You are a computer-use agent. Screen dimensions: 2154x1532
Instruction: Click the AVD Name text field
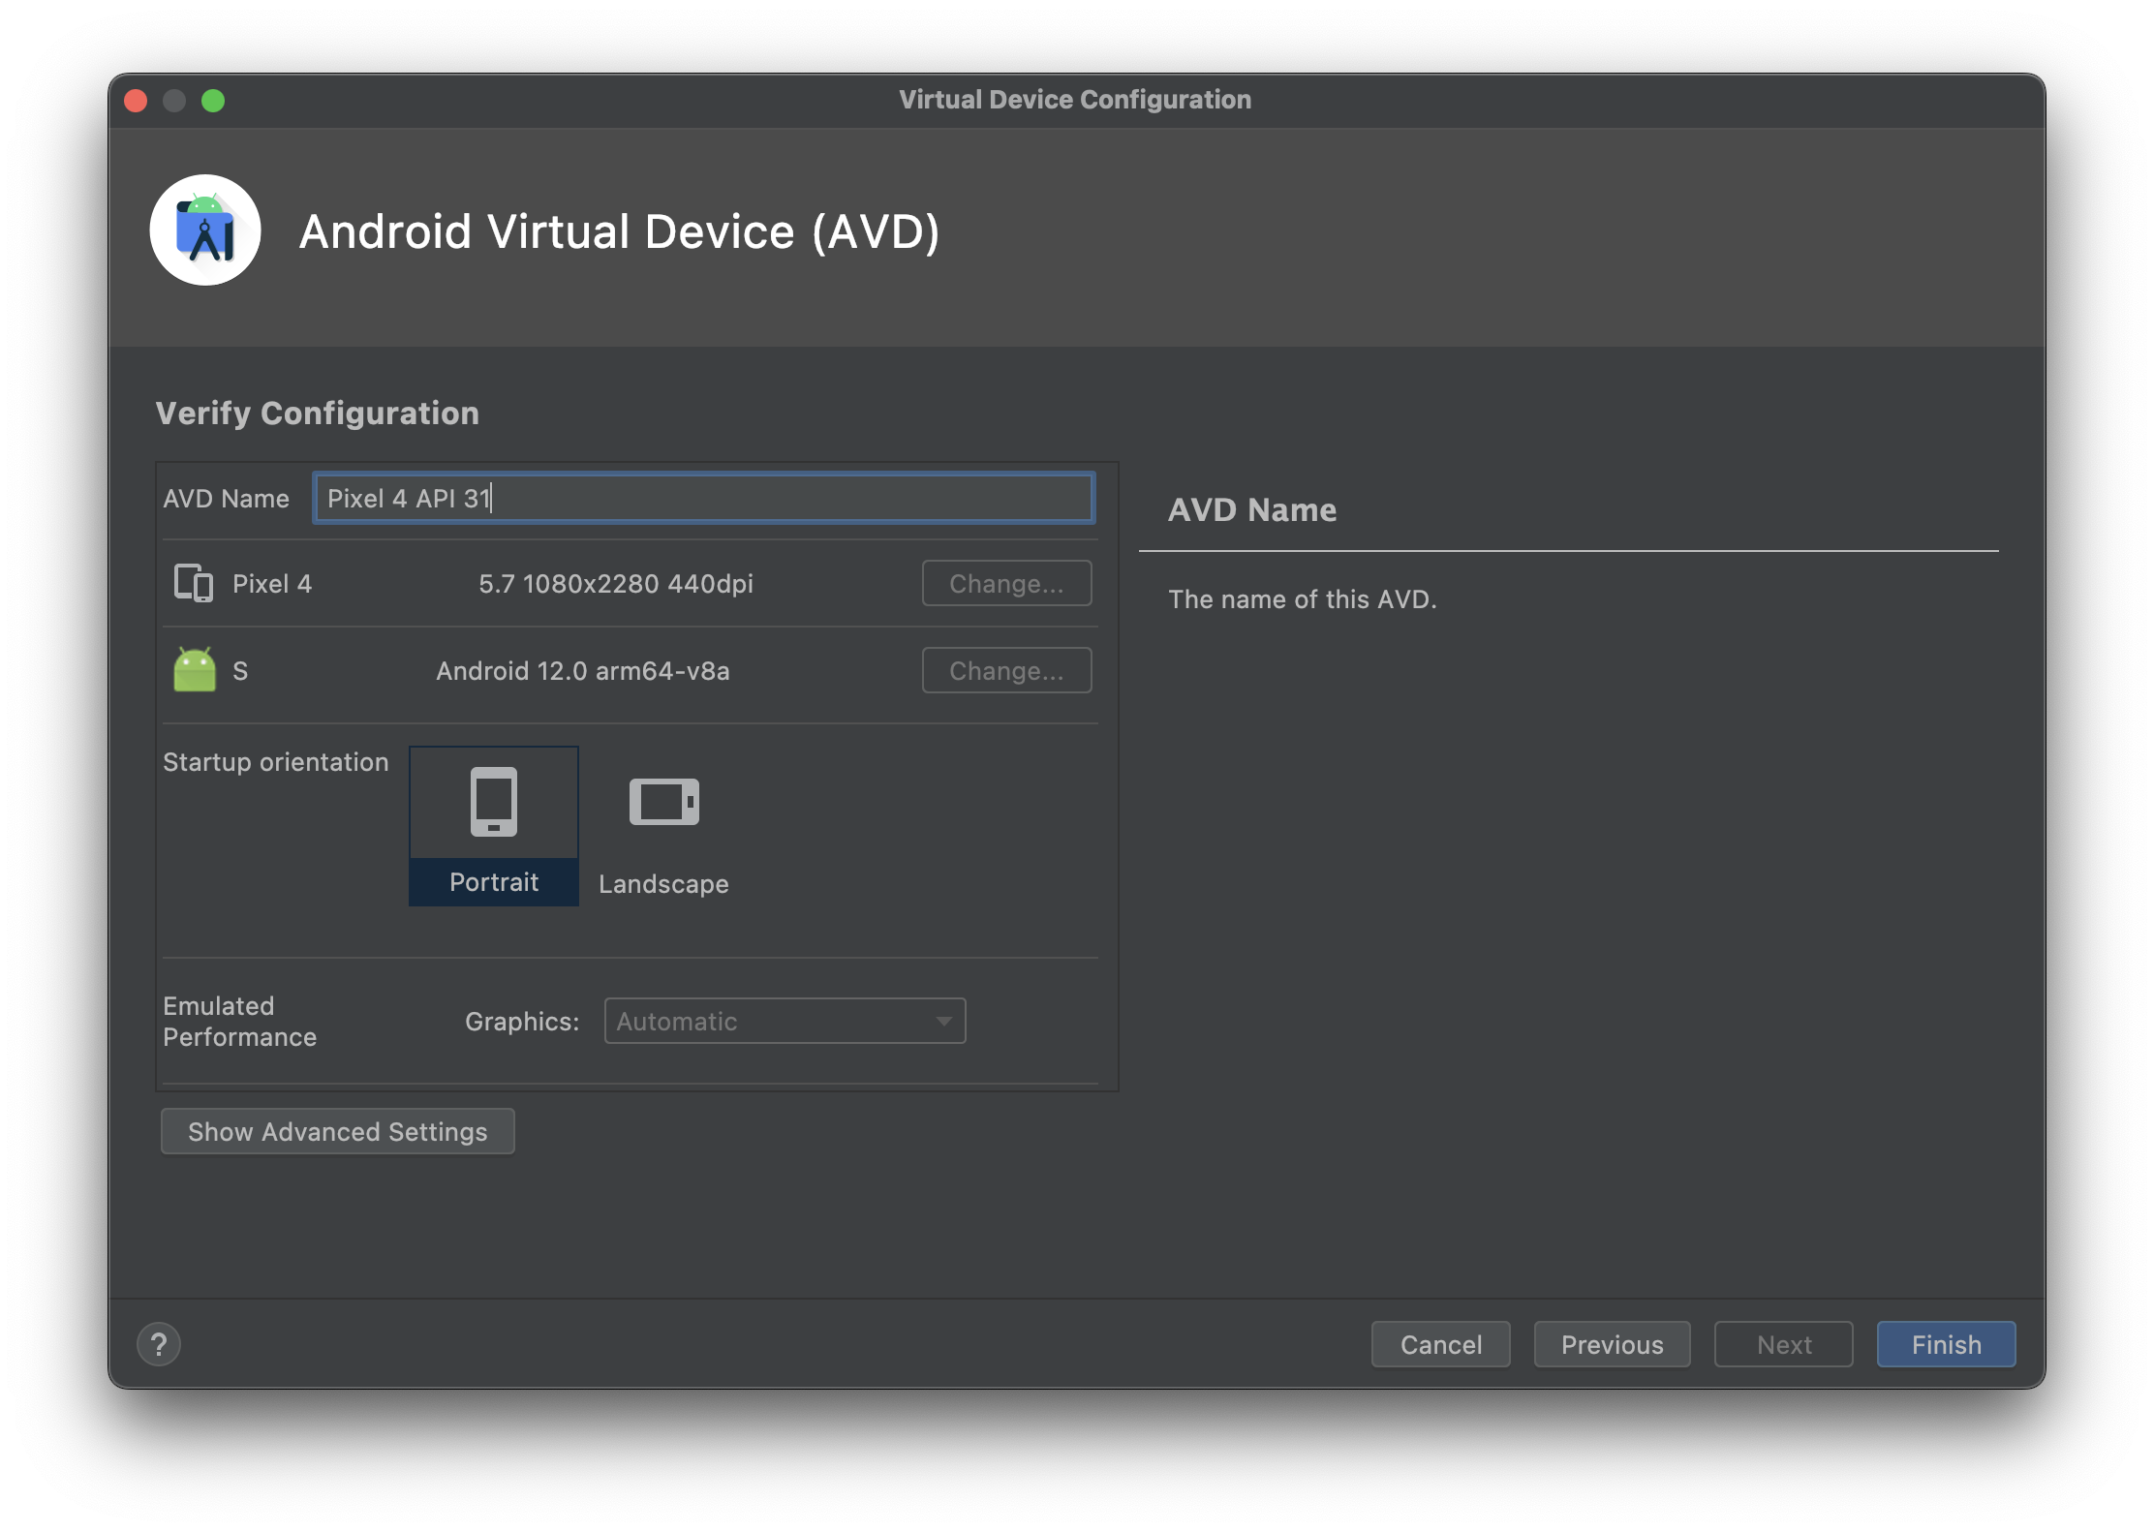(703, 498)
